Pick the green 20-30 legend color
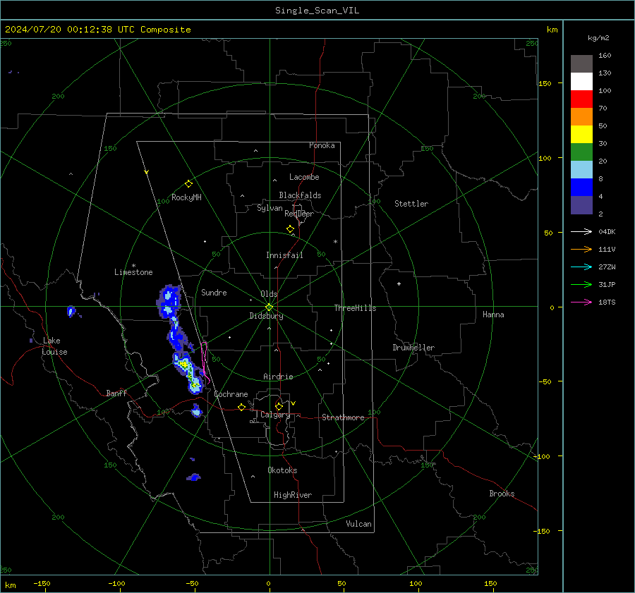This screenshot has width=635, height=593. coord(581,152)
